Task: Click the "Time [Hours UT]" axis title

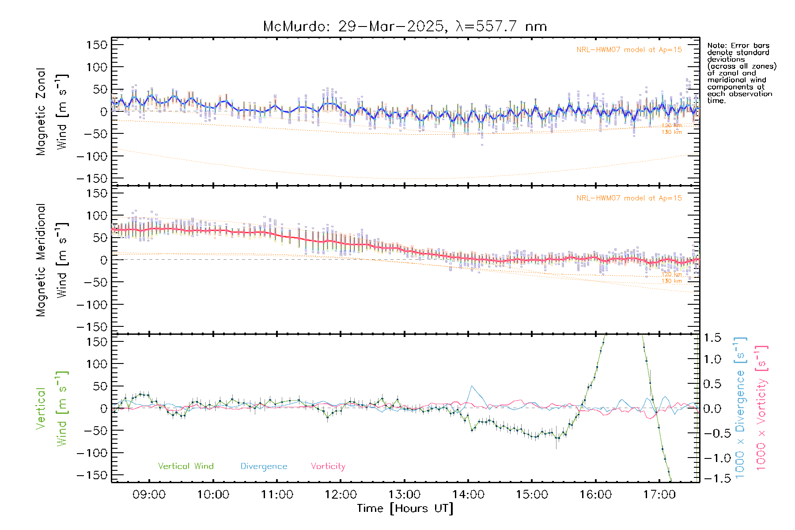Action: click(405, 508)
